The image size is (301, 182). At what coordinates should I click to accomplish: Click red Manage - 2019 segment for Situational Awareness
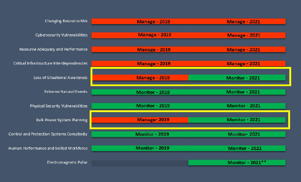140,78
